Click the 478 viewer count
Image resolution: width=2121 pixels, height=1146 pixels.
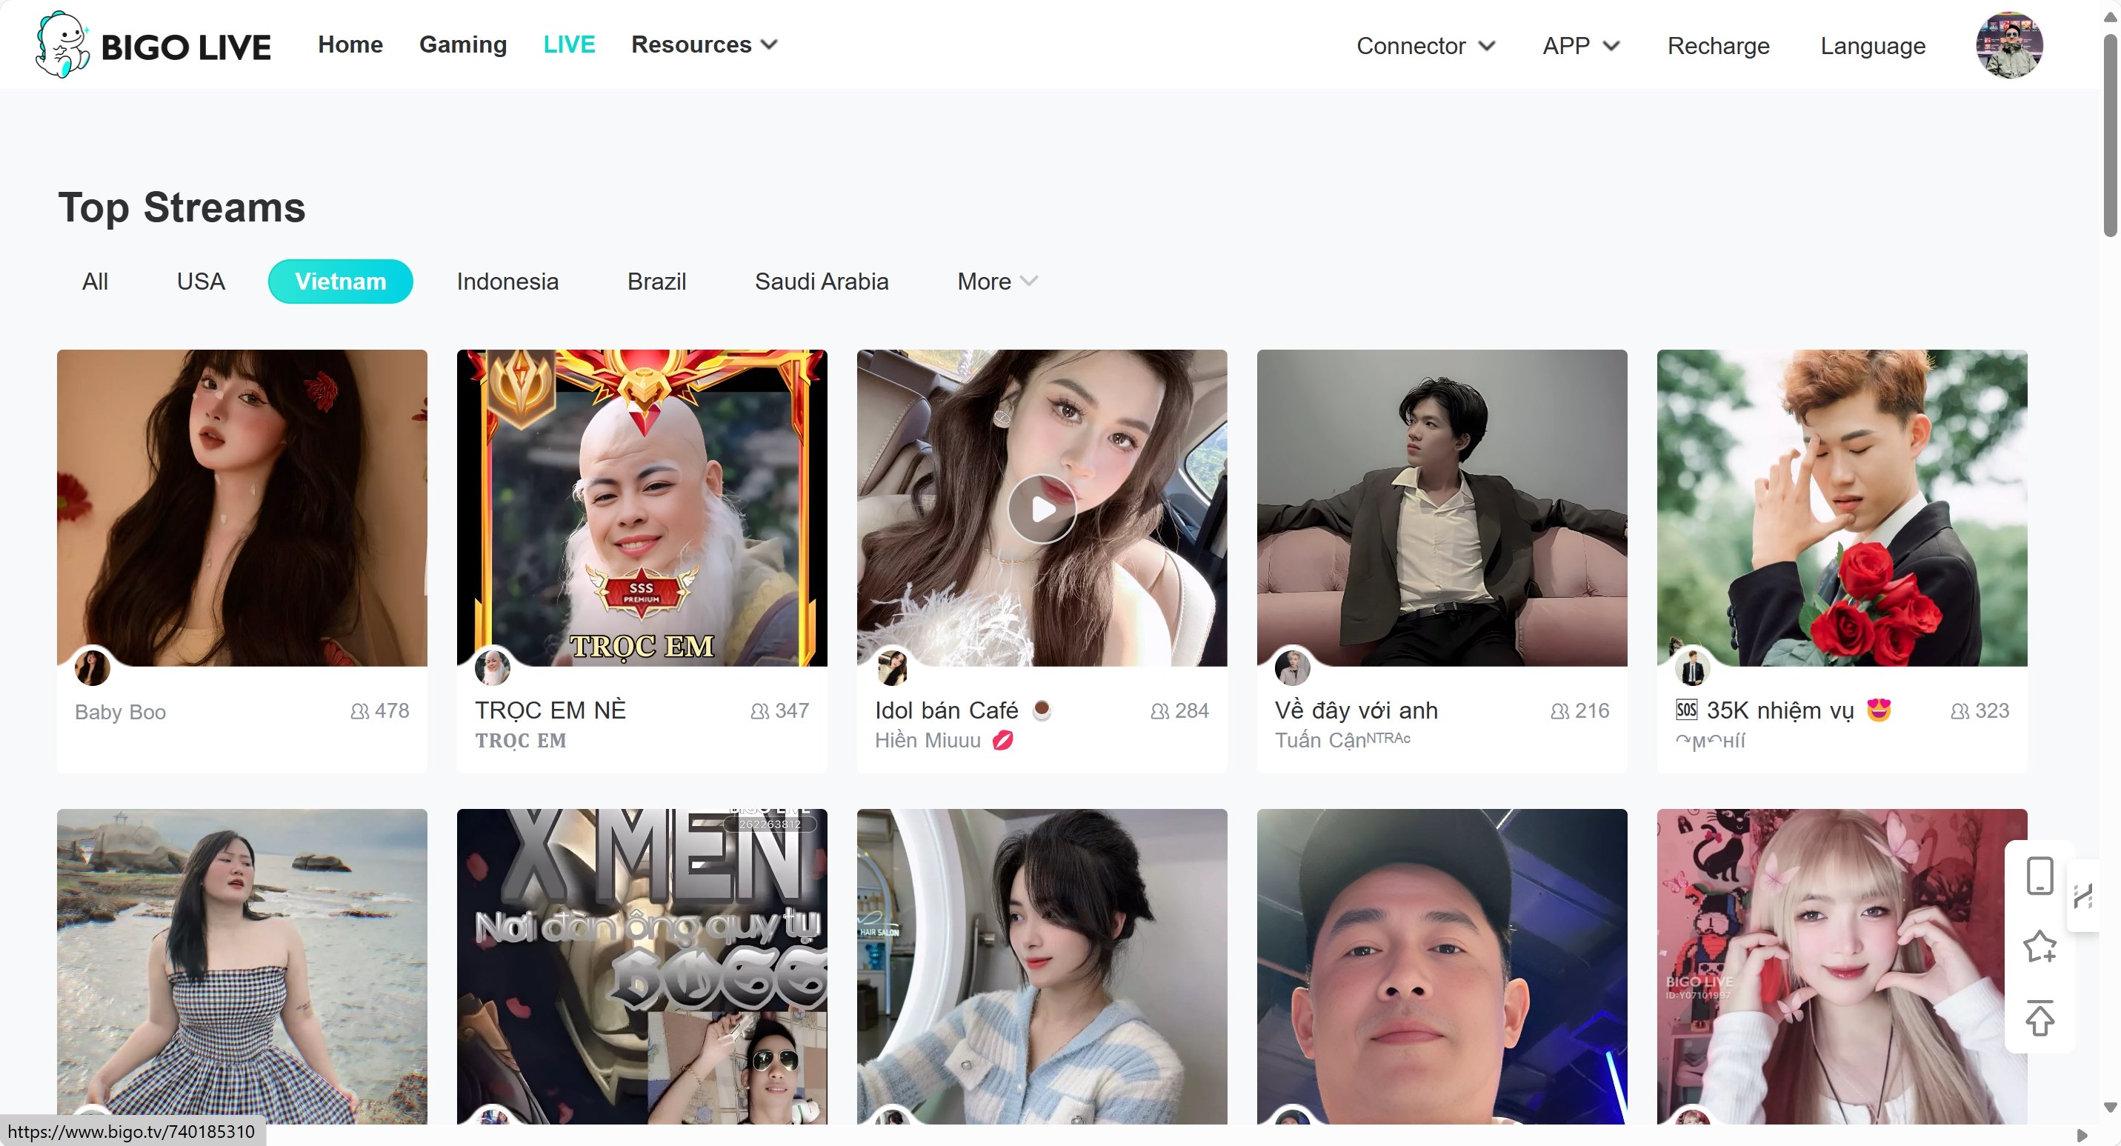pos(379,710)
